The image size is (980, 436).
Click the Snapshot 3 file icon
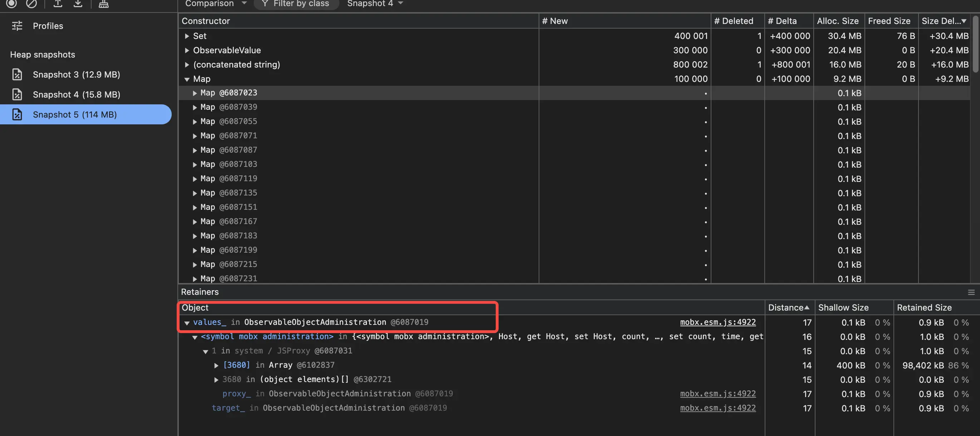17,74
